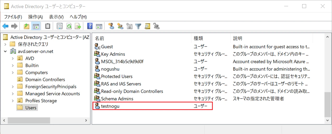Export the list using the toolbar icon
The width and height of the screenshot is (332, 134).
point(78,26)
